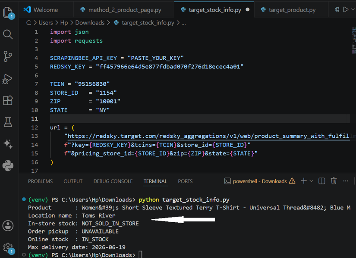This screenshot has width=356, height=258.
Task: Click the STORE_ID value "1154"
Action: pyautogui.click(x=106, y=93)
